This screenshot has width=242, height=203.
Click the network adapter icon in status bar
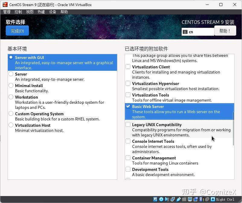tap(173, 199)
